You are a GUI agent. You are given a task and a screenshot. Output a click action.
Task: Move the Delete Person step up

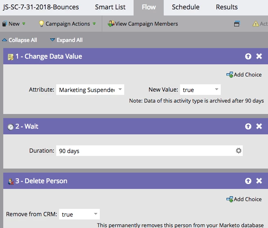pyautogui.click(x=248, y=181)
